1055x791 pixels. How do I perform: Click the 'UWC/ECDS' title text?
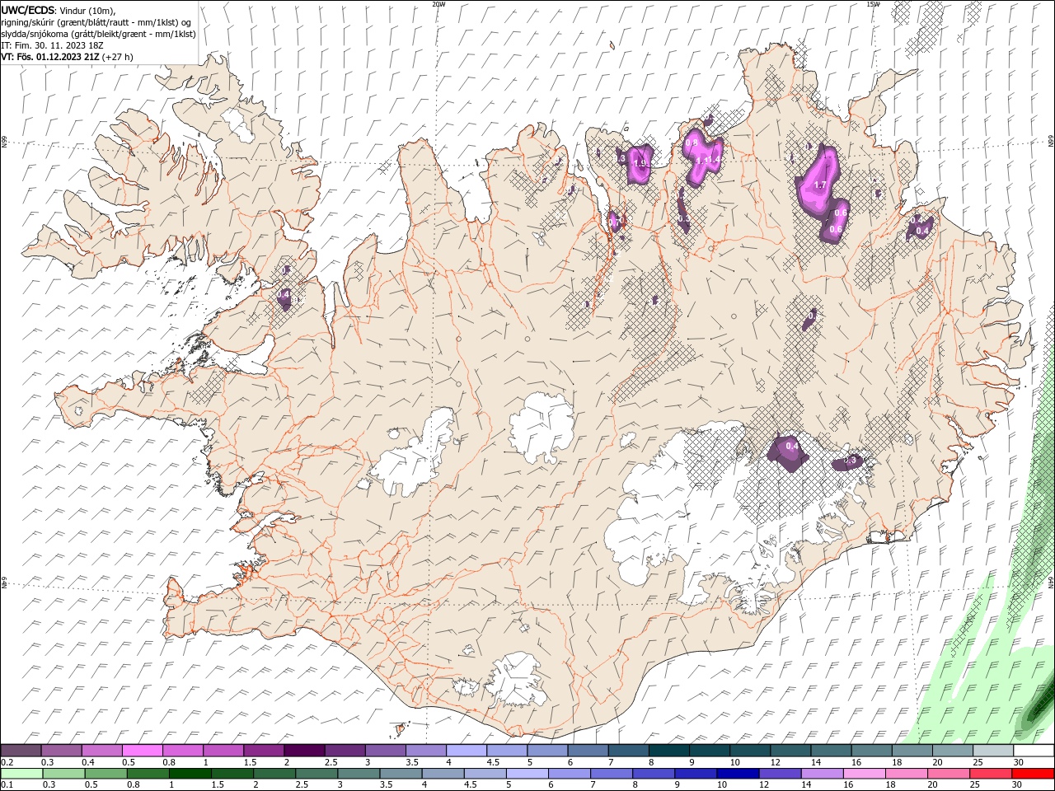coord(28,10)
